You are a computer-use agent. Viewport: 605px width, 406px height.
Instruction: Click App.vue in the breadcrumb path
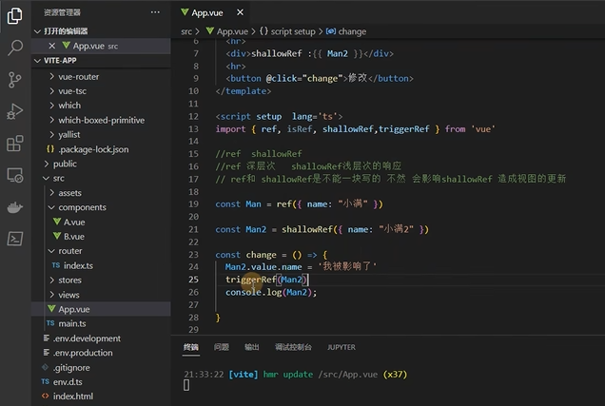point(232,31)
